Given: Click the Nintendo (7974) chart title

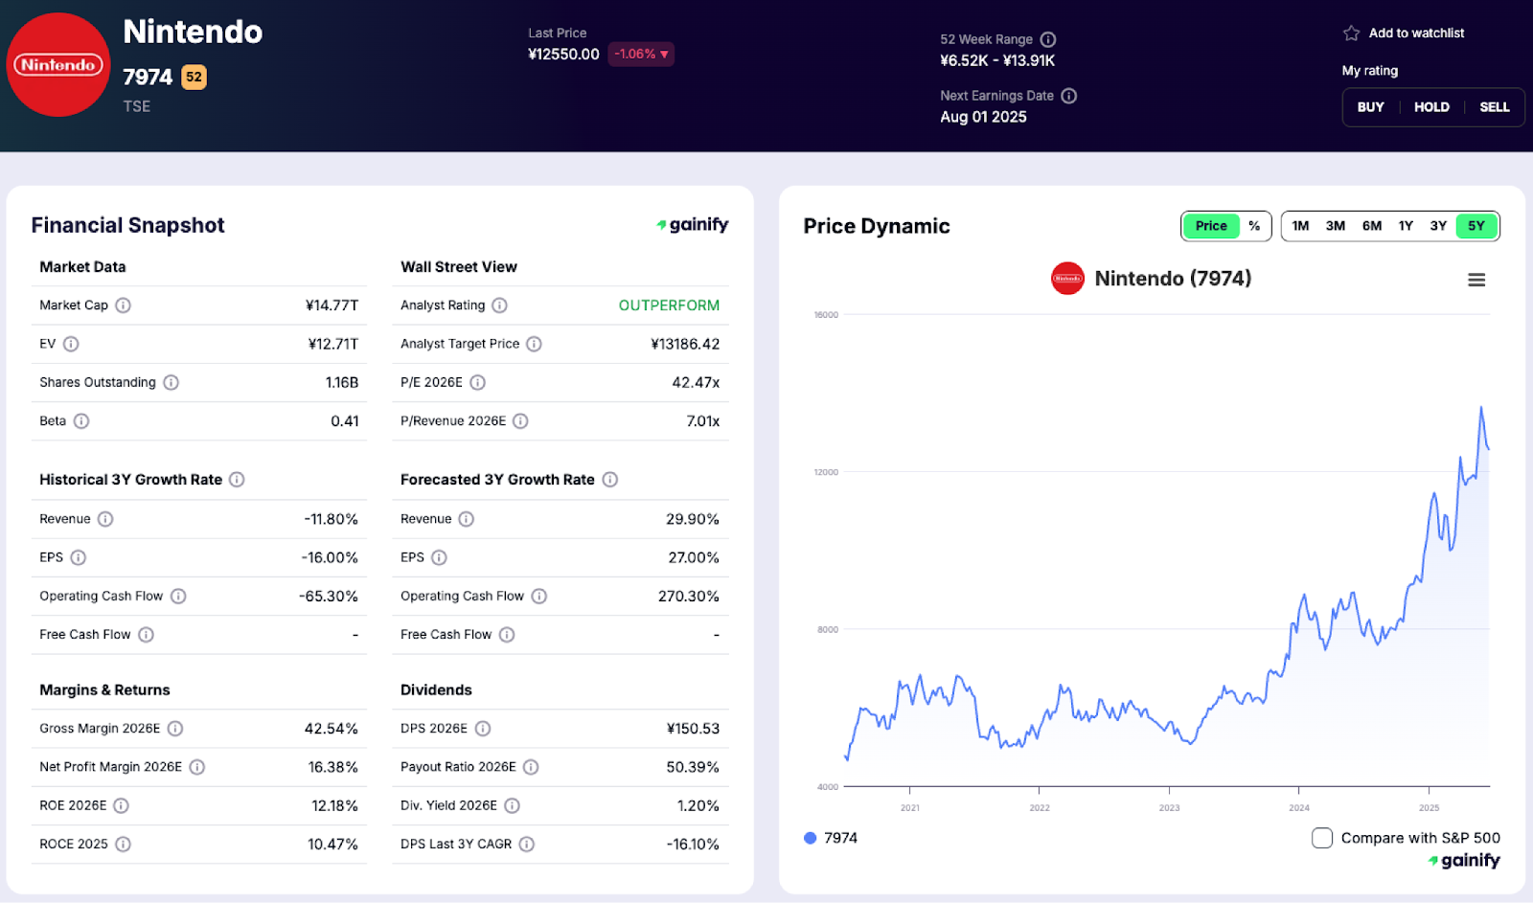Looking at the screenshot, I should (x=1173, y=279).
